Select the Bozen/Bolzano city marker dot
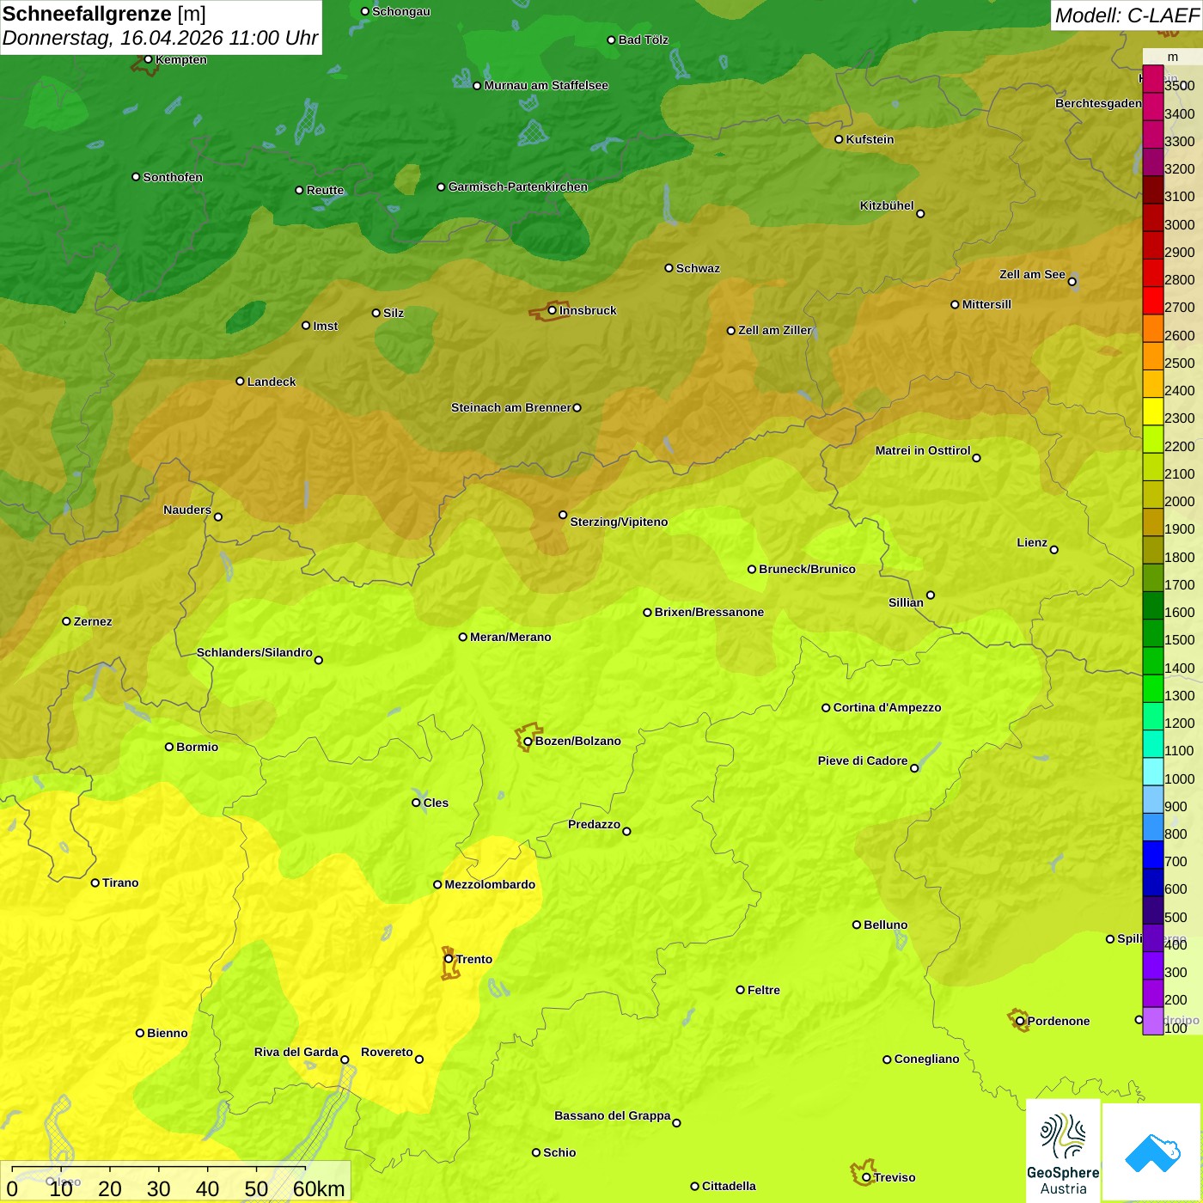 pos(528,741)
